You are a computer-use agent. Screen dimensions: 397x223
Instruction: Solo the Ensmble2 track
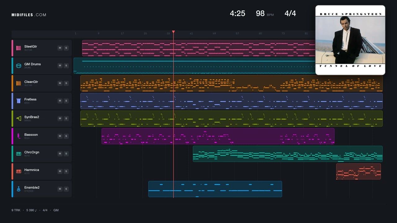click(66, 189)
